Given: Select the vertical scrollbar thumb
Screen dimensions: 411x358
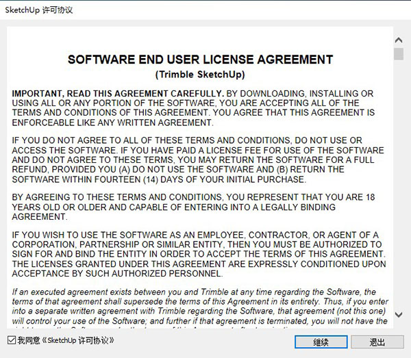Looking at the screenshot, I should click(399, 54).
